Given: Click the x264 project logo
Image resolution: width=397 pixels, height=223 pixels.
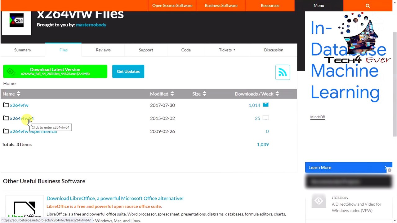Looking at the screenshot, I should [16, 20].
